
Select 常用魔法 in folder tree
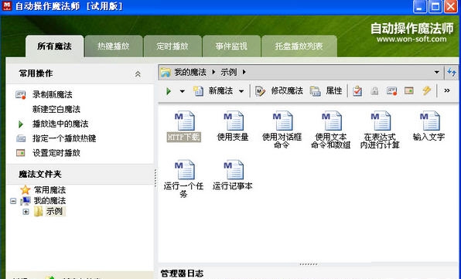pos(50,190)
